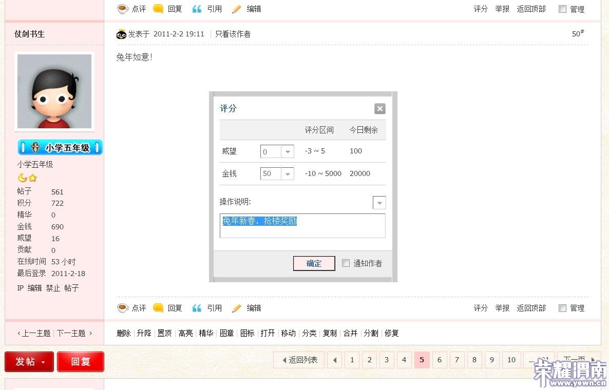Image resolution: width=609 pixels, height=390 pixels.
Task: Go to page 6 in pagination
Action: pos(440,360)
